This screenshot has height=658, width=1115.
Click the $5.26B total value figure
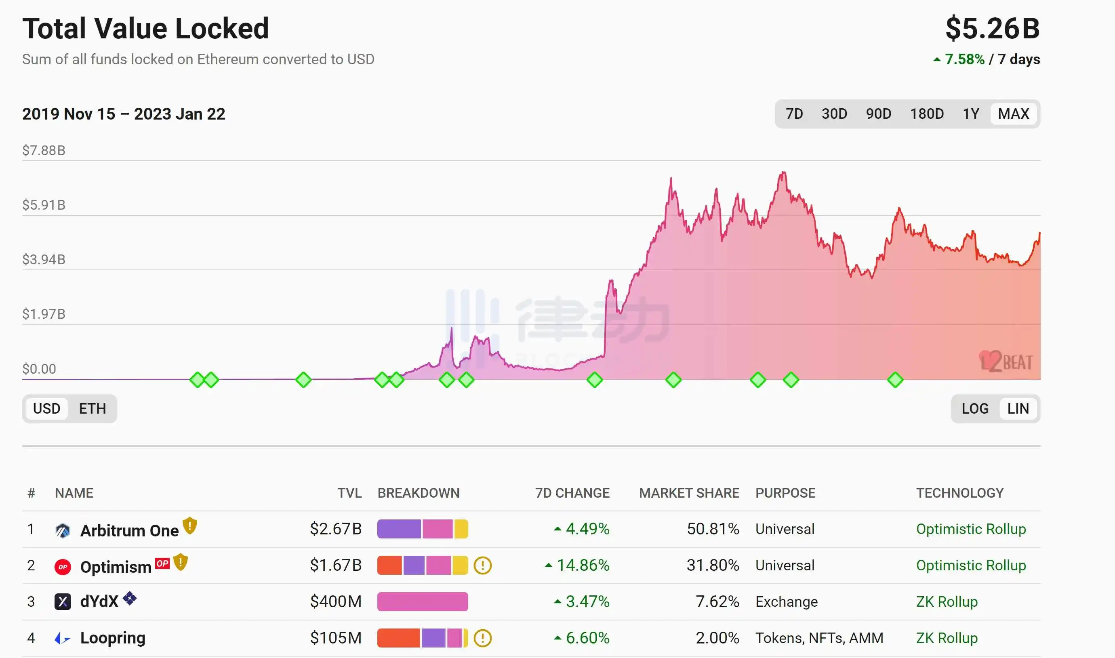click(993, 28)
